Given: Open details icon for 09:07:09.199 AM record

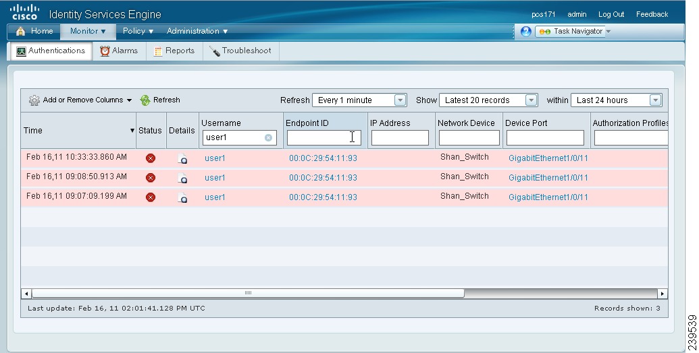Looking at the screenshot, I should 182,197.
